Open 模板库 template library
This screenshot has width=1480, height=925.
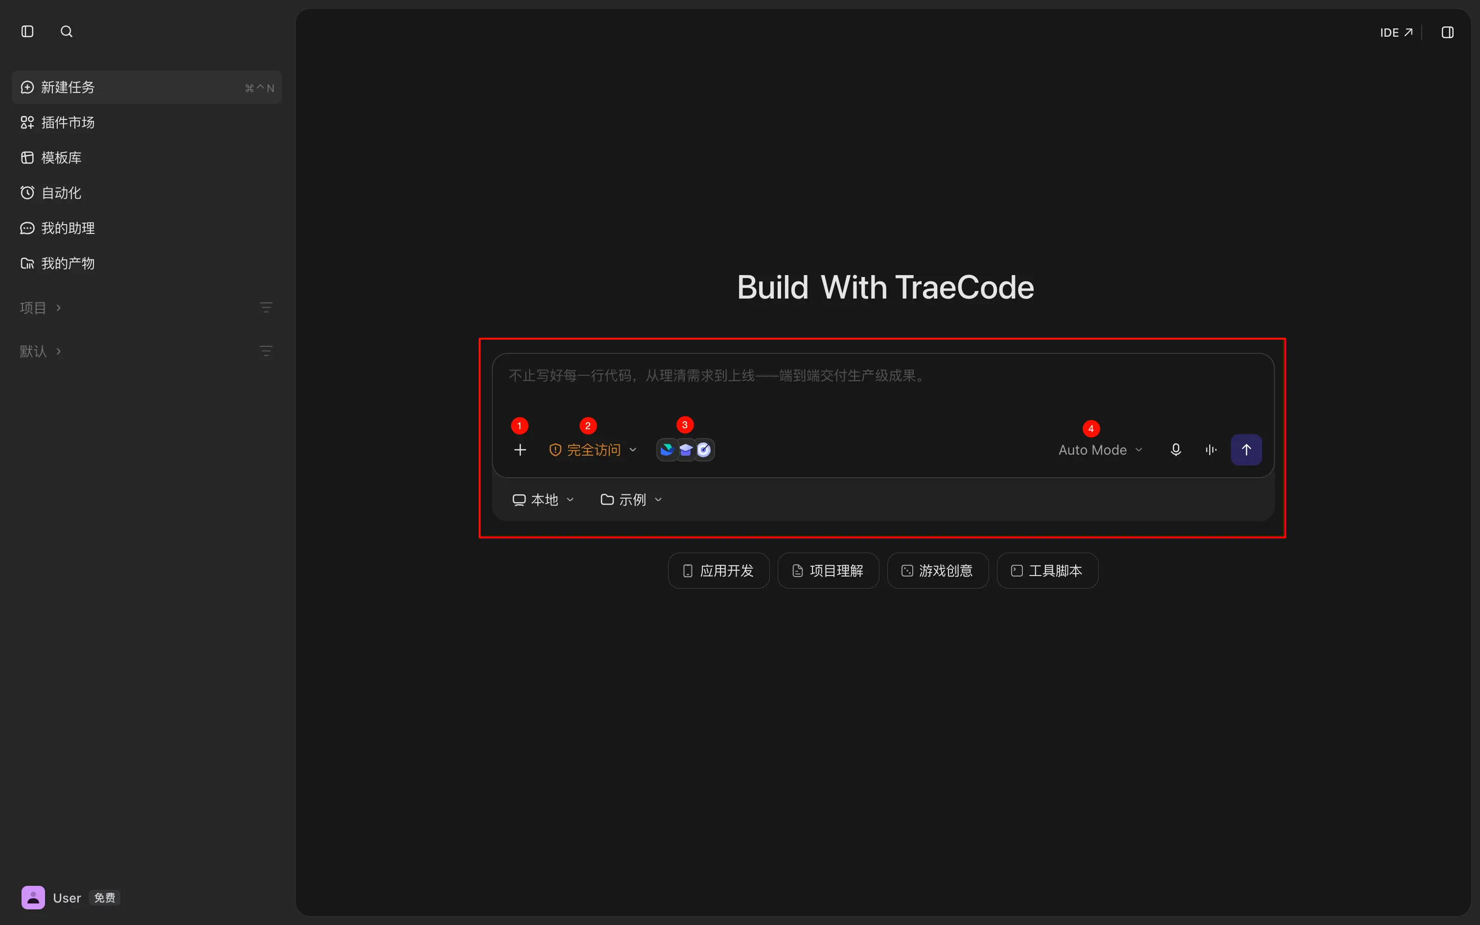[147, 158]
